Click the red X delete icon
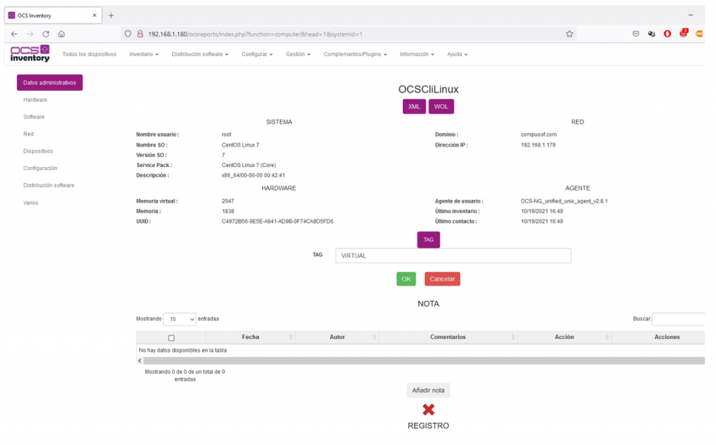 point(429,409)
